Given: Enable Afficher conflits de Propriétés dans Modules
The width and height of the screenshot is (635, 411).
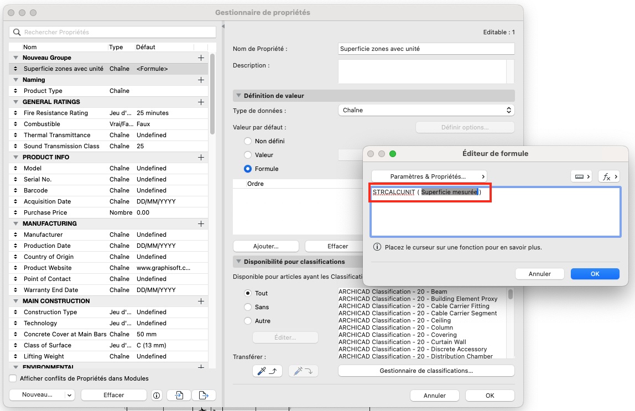Looking at the screenshot, I should tap(13, 378).
